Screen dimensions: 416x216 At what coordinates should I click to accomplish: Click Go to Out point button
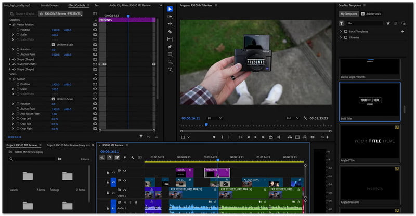[278, 137]
